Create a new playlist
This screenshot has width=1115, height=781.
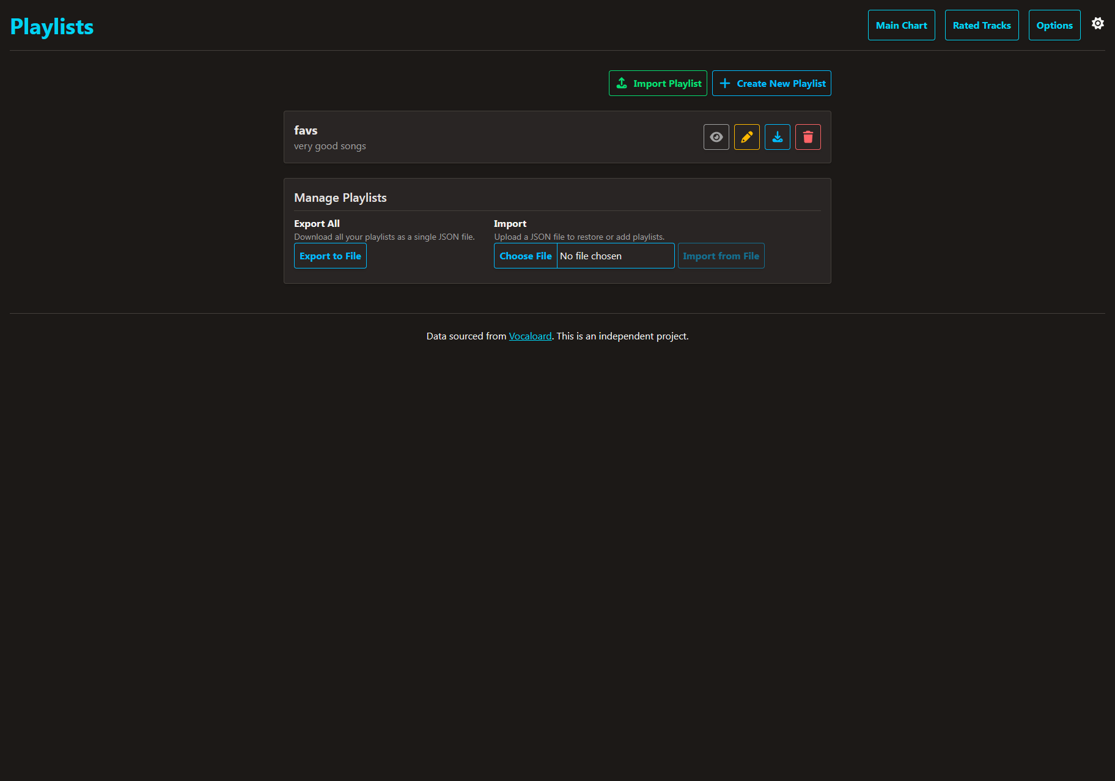tap(771, 83)
